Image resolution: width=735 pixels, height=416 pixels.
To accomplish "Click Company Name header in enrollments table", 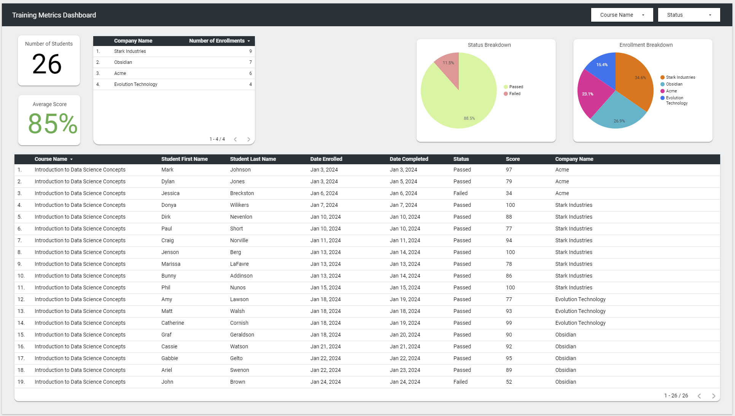I will click(133, 41).
